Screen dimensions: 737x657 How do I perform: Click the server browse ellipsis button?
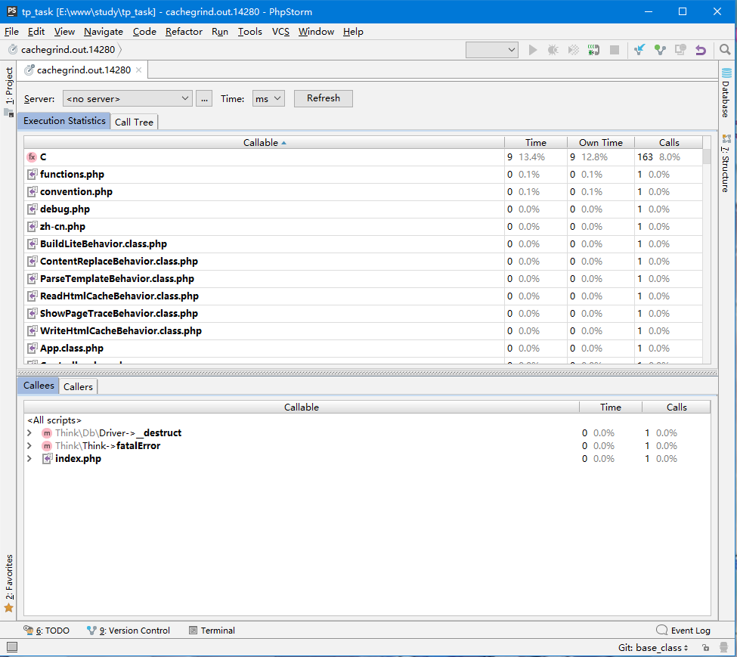(x=204, y=99)
